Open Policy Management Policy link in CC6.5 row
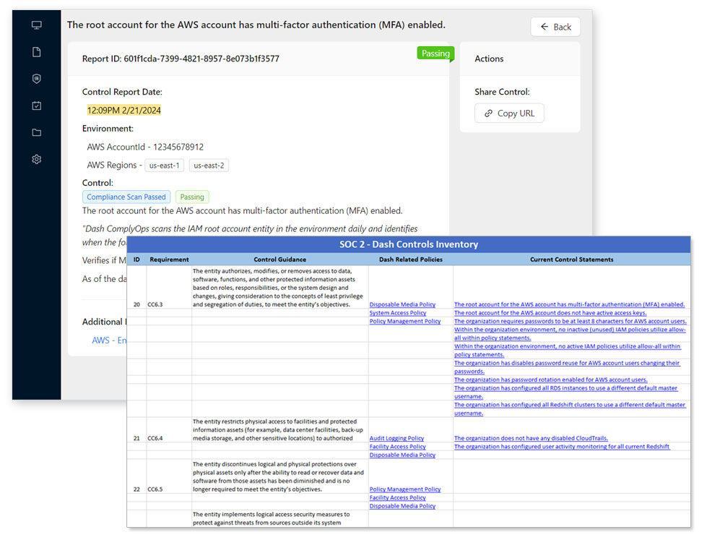Screen dimensions: 707x540 [405, 489]
